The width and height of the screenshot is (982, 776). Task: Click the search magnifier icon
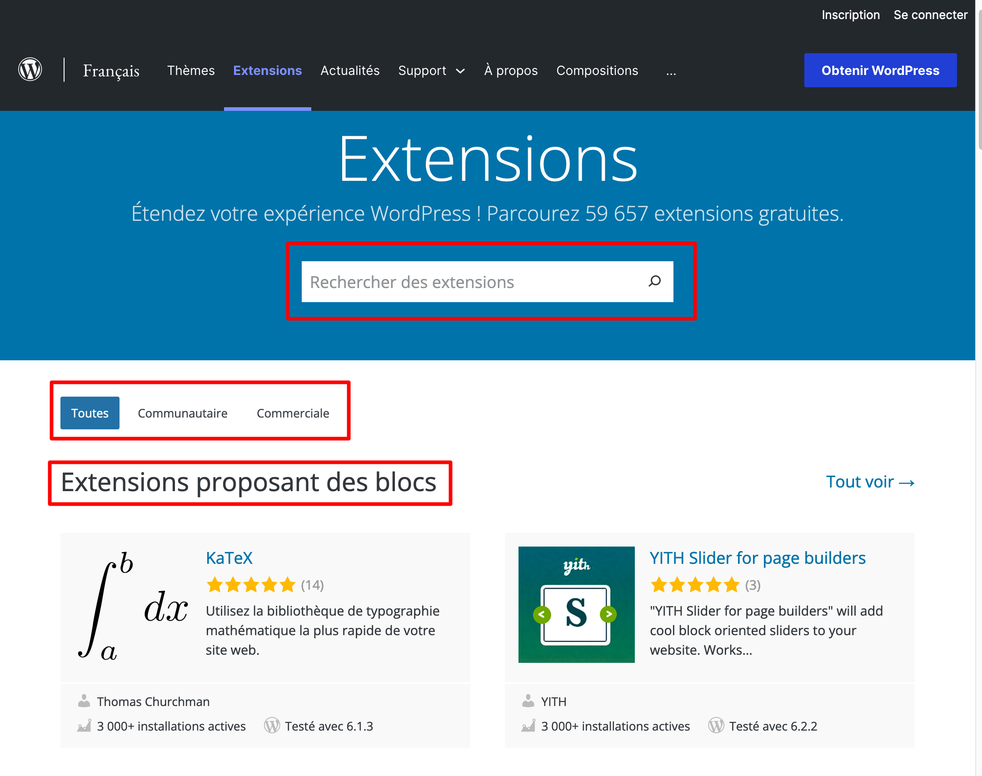click(x=654, y=282)
